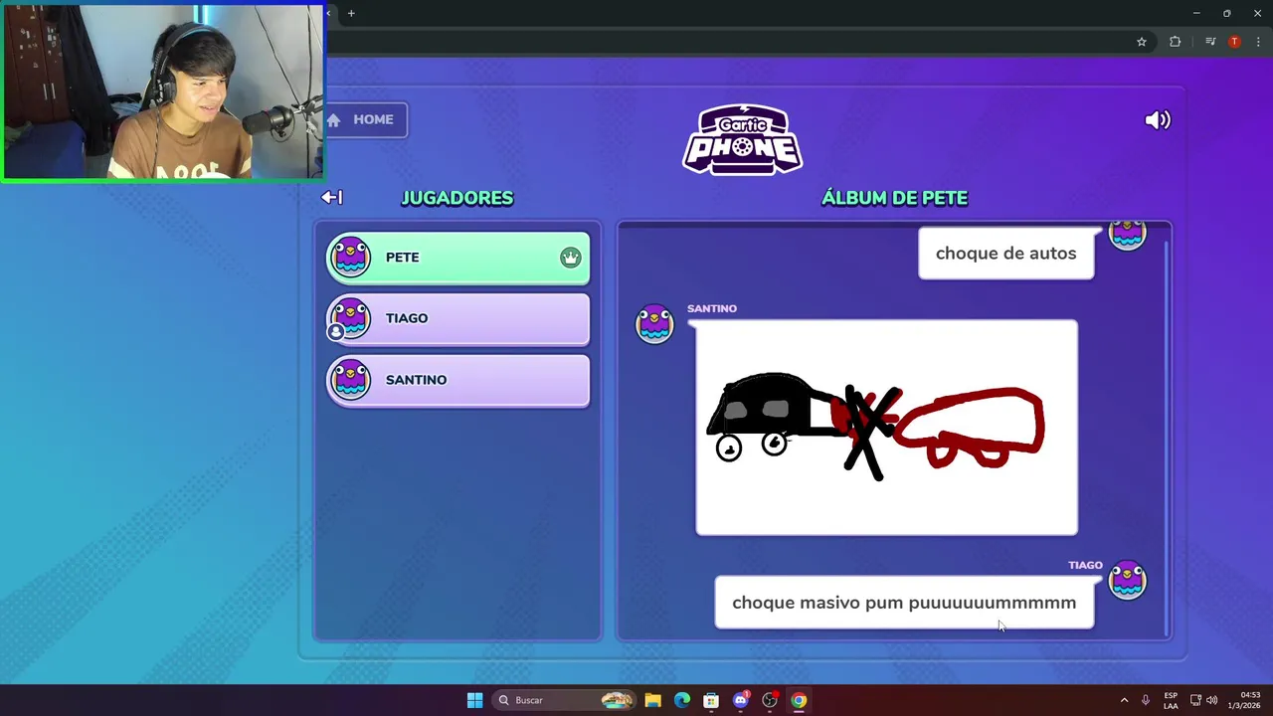Open the Windows Start menu
This screenshot has width=1273, height=716.
(474, 700)
